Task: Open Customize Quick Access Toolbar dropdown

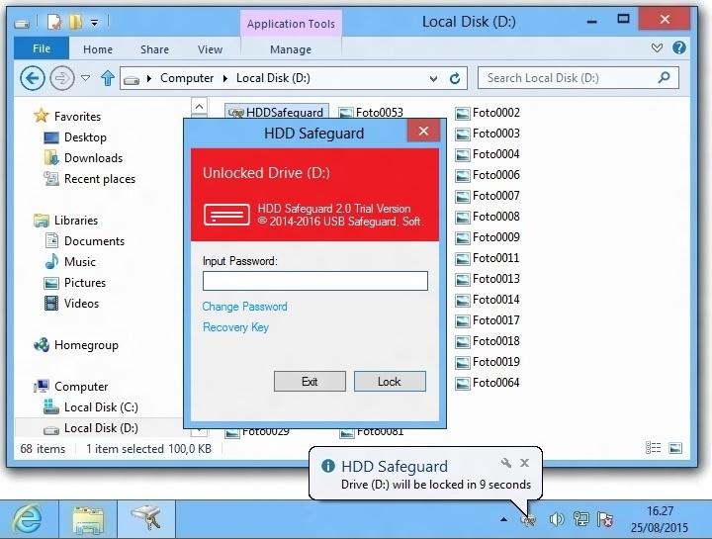Action: (x=95, y=22)
